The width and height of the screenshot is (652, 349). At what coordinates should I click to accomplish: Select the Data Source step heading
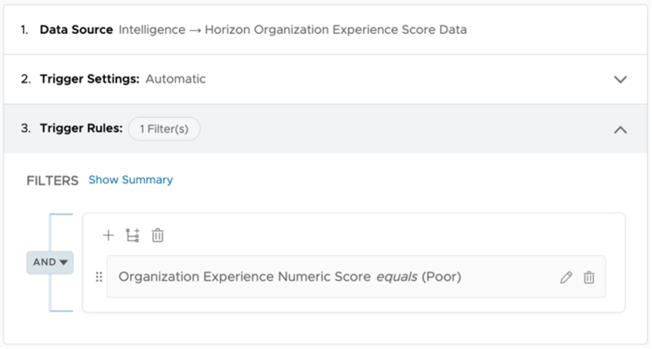[76, 30]
